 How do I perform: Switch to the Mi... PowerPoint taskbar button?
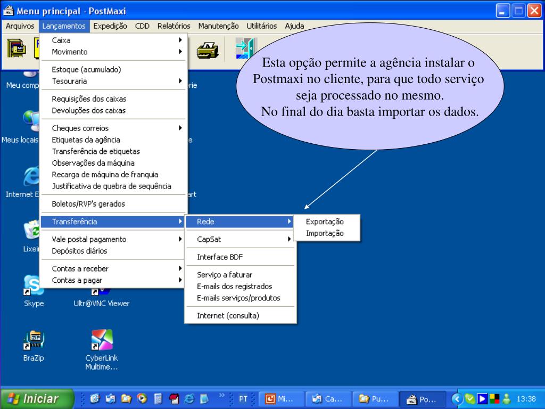coord(282,399)
